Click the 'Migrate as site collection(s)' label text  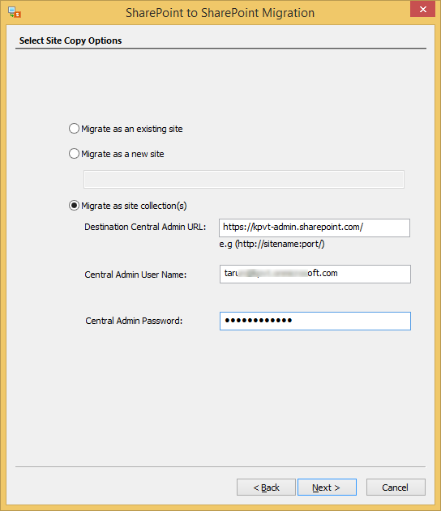click(x=134, y=206)
